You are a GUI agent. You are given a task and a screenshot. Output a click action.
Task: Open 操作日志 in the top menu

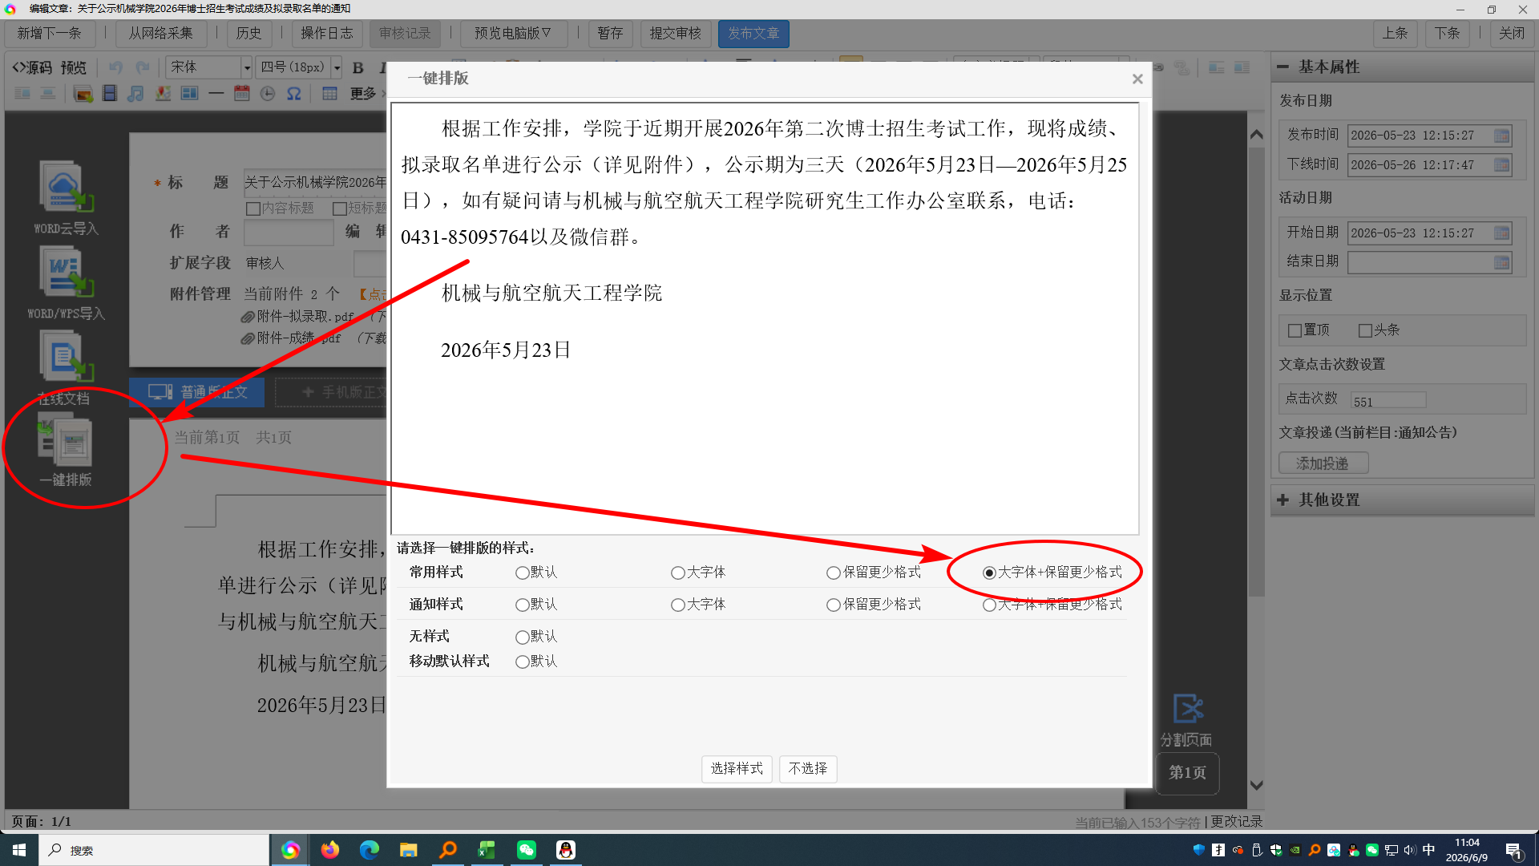(x=327, y=34)
